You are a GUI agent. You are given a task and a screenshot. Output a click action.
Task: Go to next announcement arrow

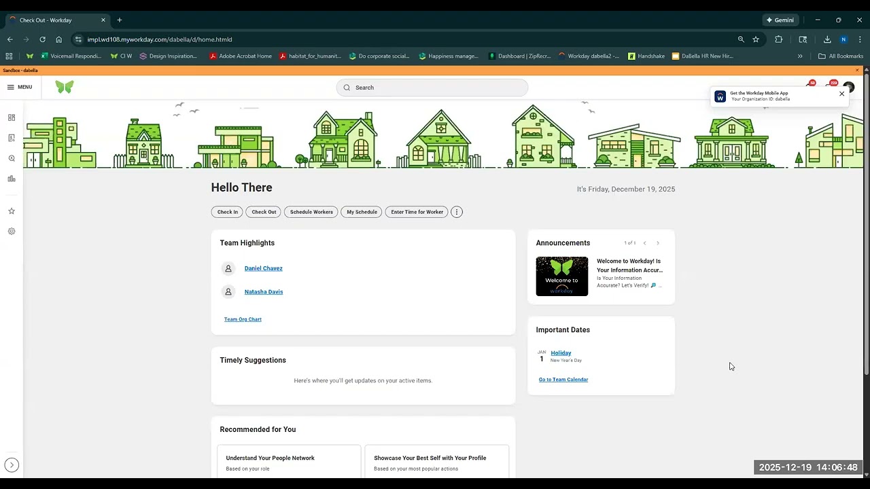658,243
